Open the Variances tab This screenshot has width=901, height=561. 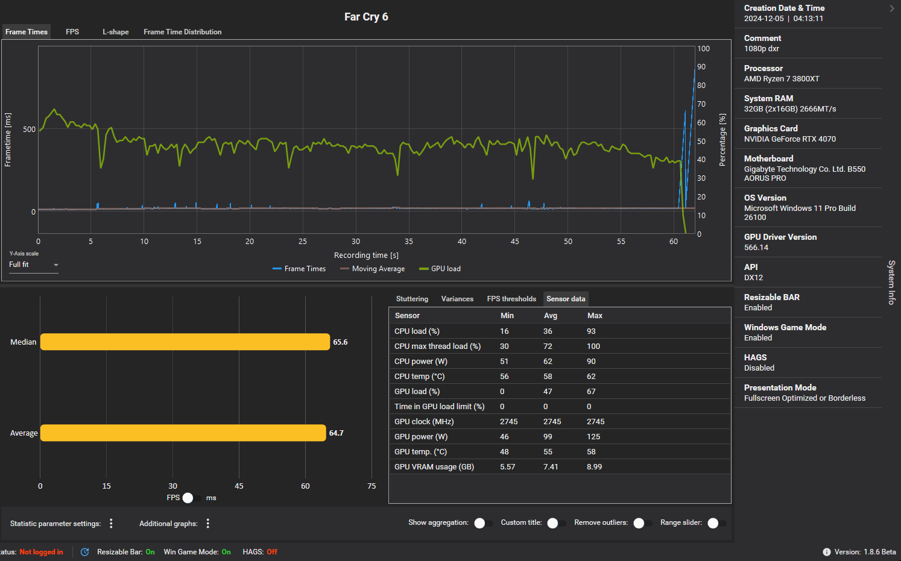[x=457, y=299]
